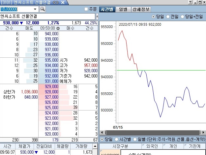Click the 1BJ00000 symbol code input field

pos(16,9)
